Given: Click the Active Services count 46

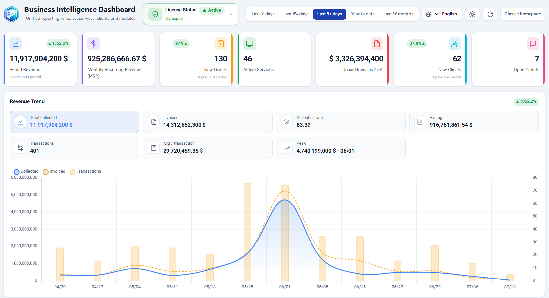Looking at the screenshot, I should (x=248, y=59).
